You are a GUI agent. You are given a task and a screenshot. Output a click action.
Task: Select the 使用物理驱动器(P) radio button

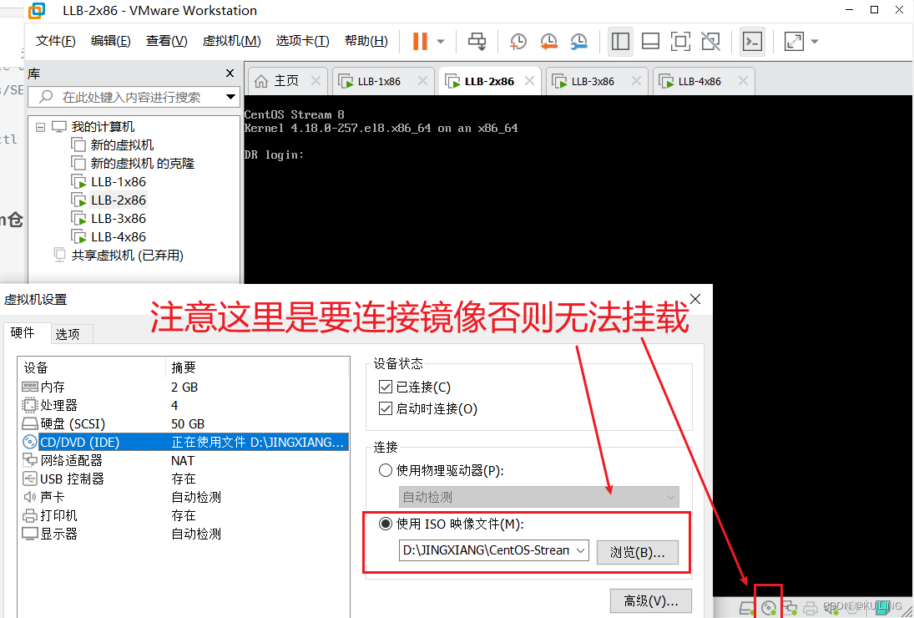[386, 470]
